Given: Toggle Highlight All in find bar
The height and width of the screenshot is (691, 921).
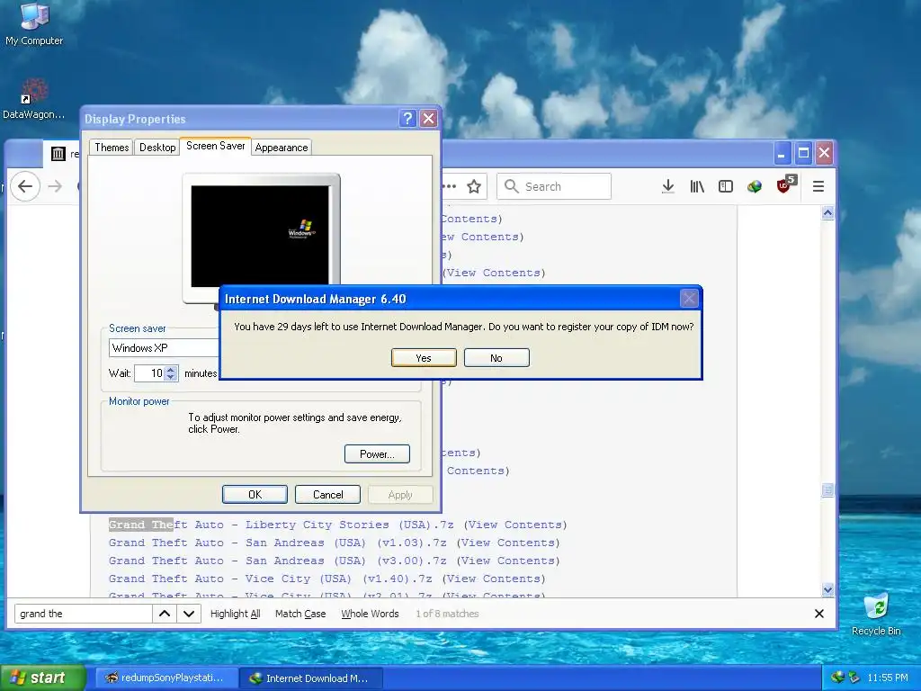Looking at the screenshot, I should click(235, 614).
